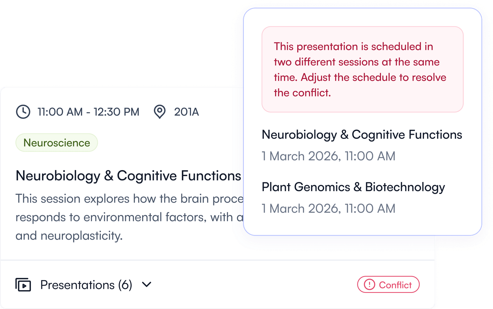This screenshot has width=493, height=309.
Task: Select Neurobiology & Cognitive Functions in the conflict popup
Action: click(362, 135)
